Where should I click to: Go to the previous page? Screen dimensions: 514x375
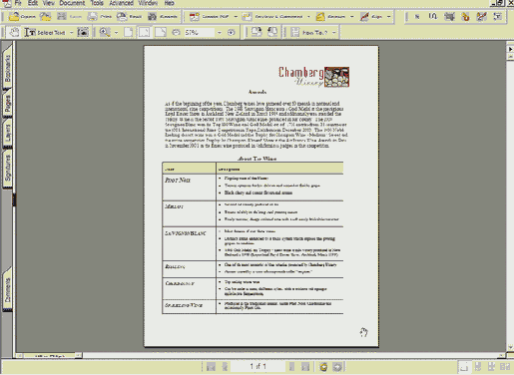(x=225, y=367)
